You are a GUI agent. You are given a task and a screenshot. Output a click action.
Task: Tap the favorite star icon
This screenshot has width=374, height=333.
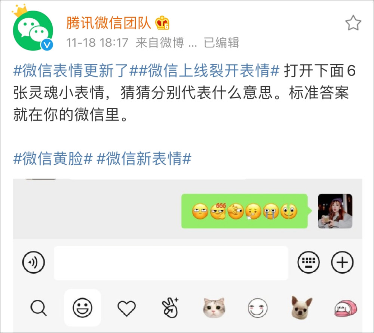(x=353, y=23)
